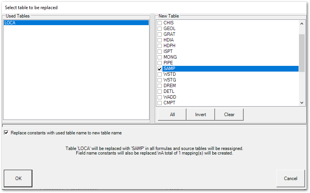
Task: Check the DETL table checkbox
Action: (159, 92)
